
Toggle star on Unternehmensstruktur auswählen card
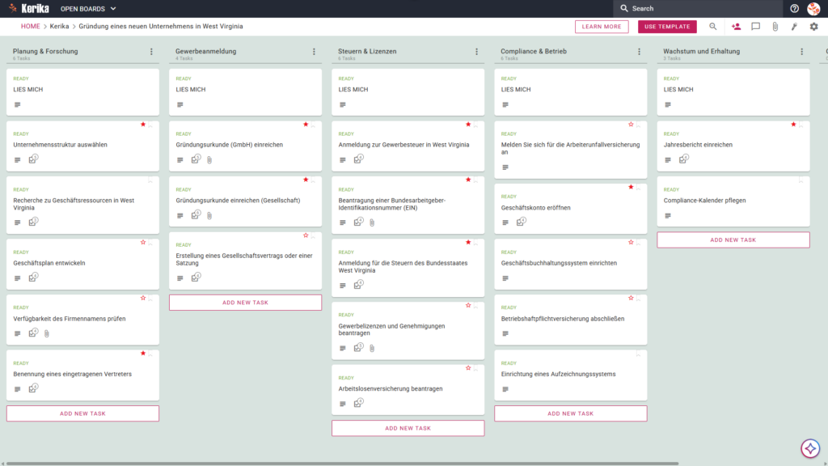[143, 125]
